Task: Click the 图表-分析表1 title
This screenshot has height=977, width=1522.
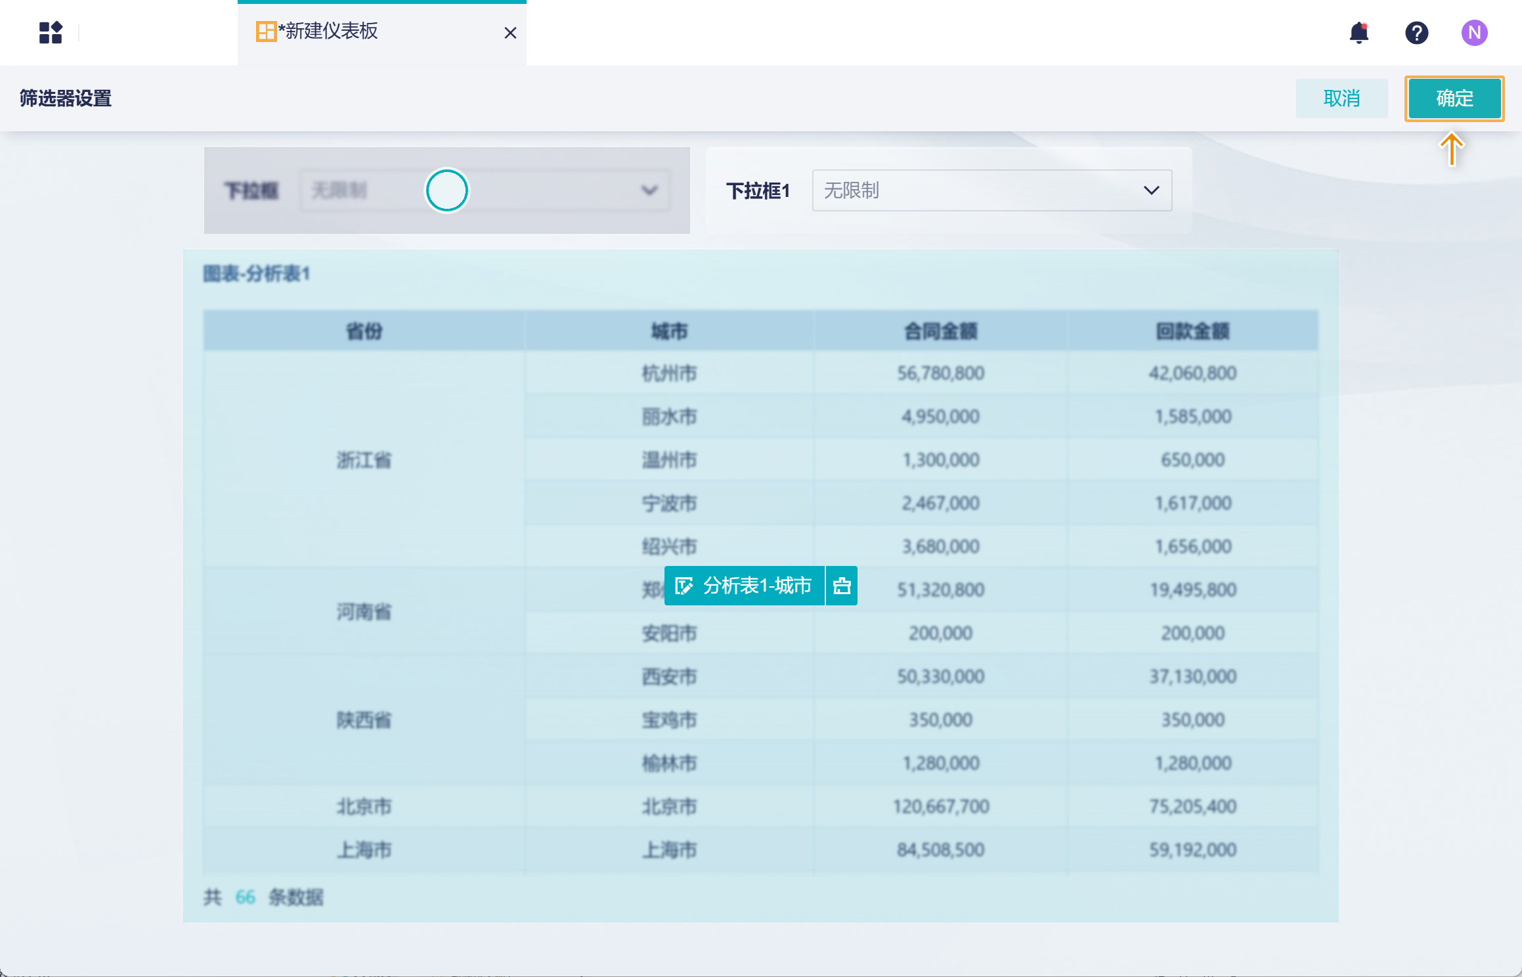Action: pyautogui.click(x=256, y=273)
